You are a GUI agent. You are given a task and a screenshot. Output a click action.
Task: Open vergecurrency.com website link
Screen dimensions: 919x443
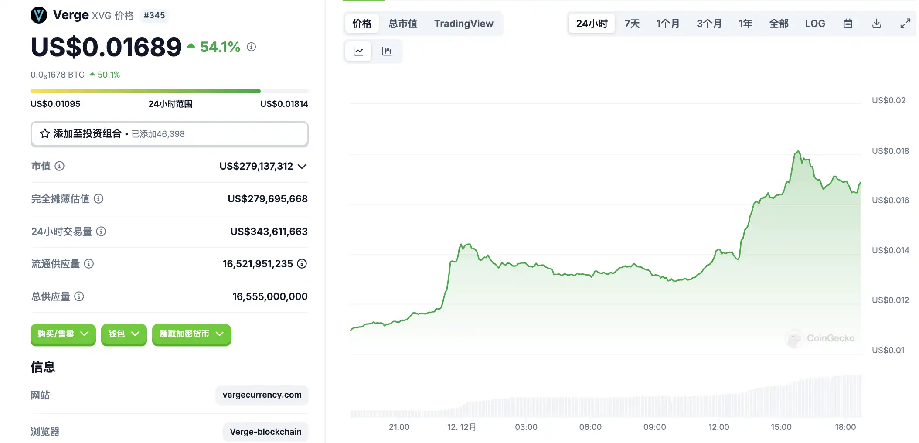tap(262, 395)
